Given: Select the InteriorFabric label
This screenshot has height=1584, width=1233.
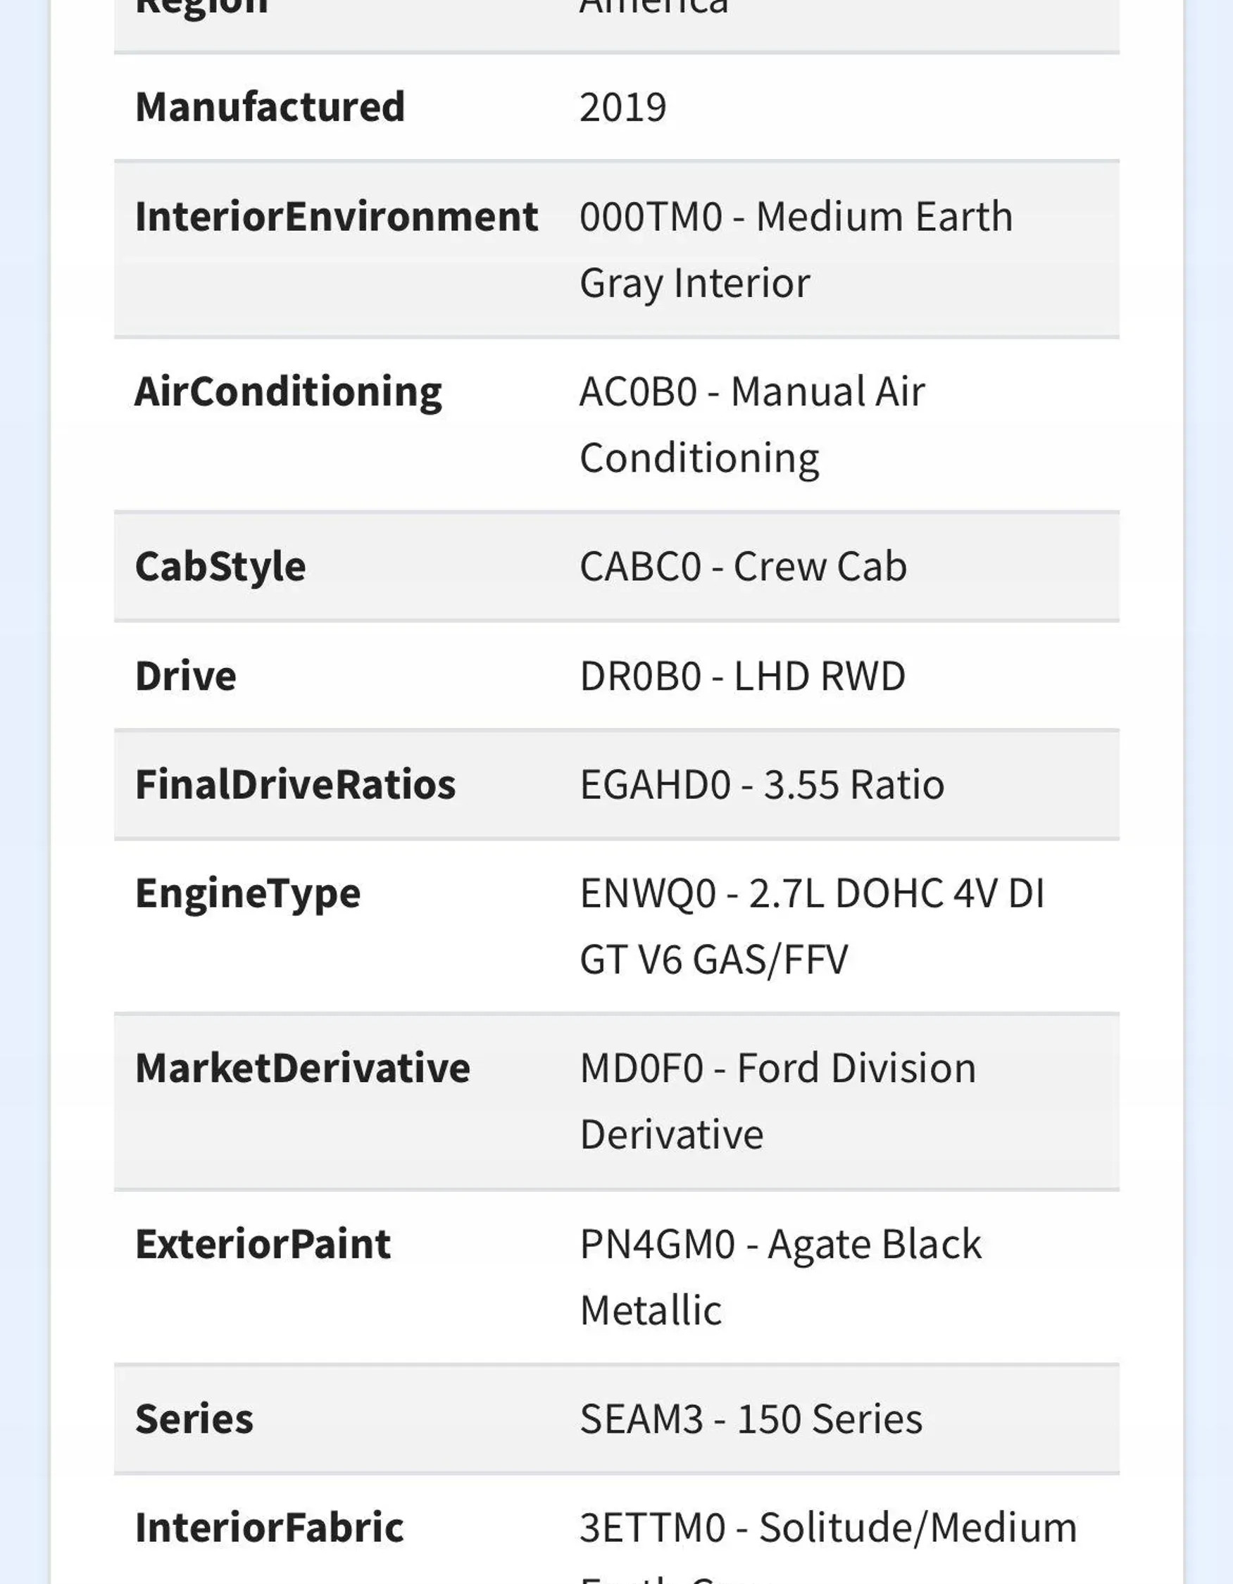Looking at the screenshot, I should pyautogui.click(x=269, y=1528).
